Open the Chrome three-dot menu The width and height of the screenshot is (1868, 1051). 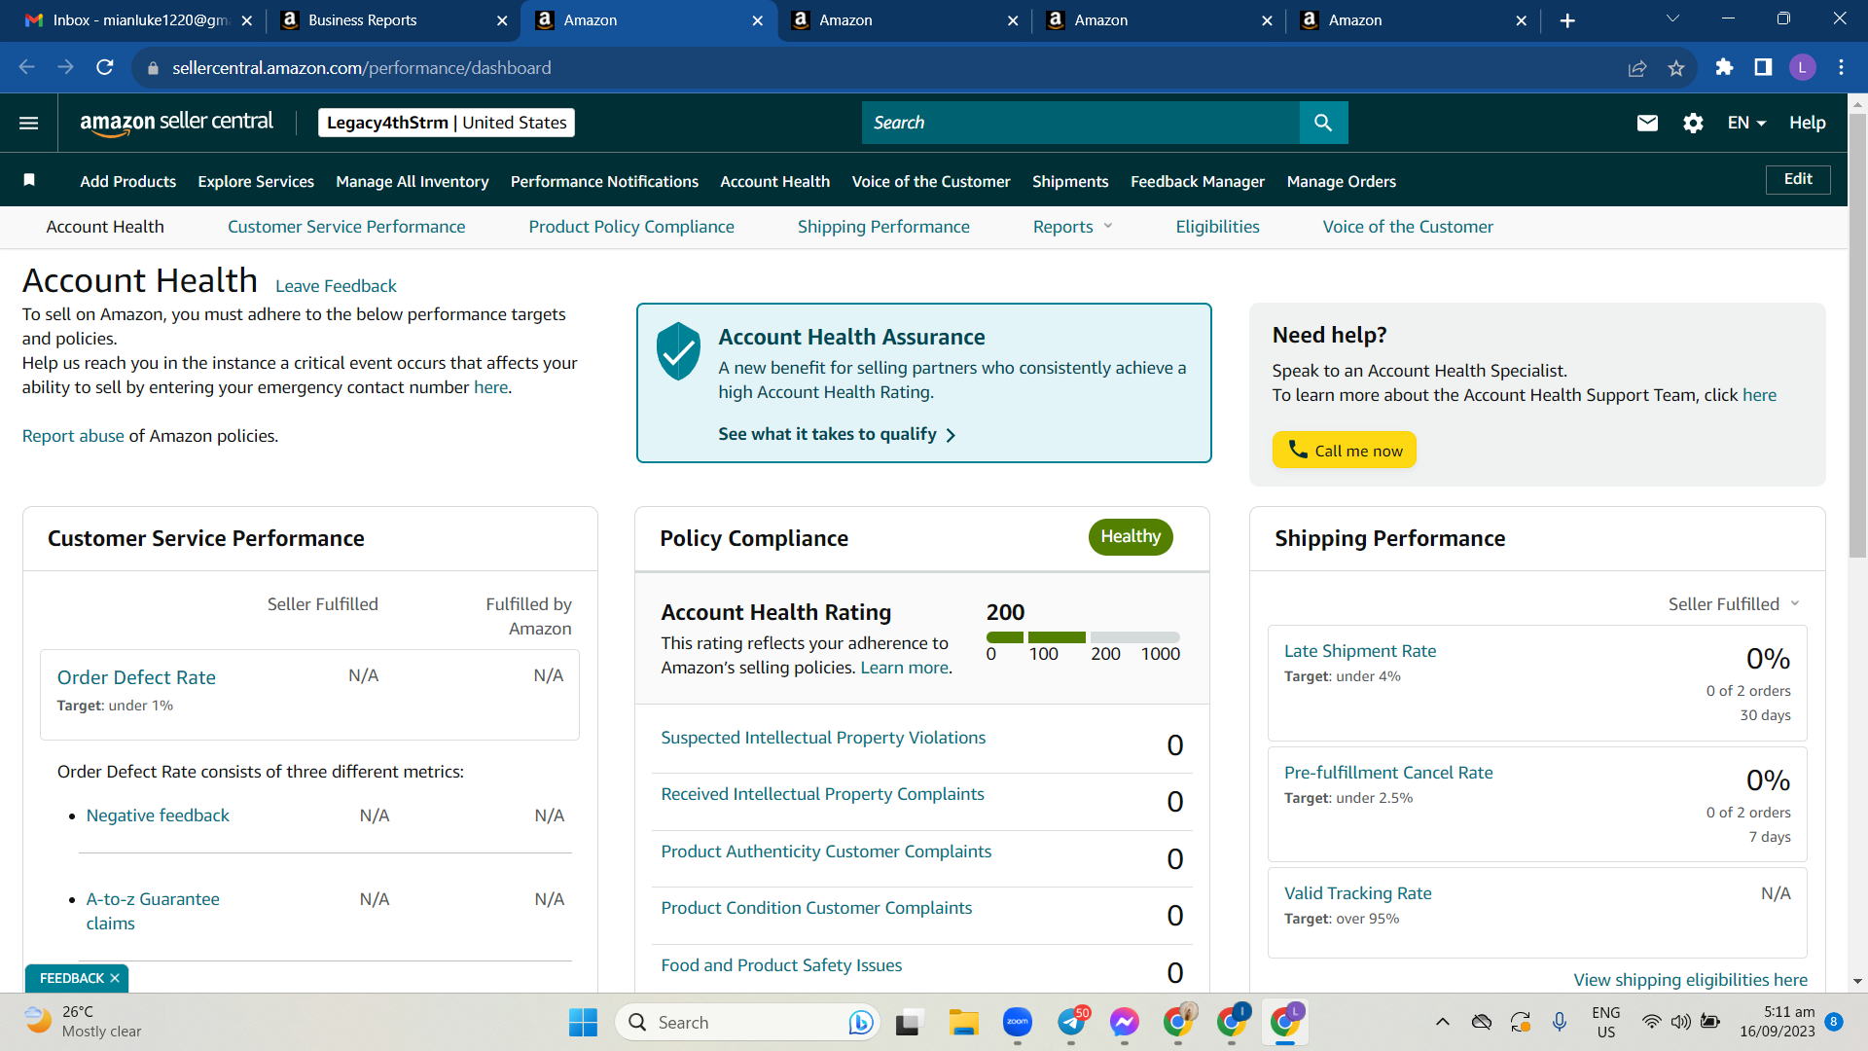1841,67
